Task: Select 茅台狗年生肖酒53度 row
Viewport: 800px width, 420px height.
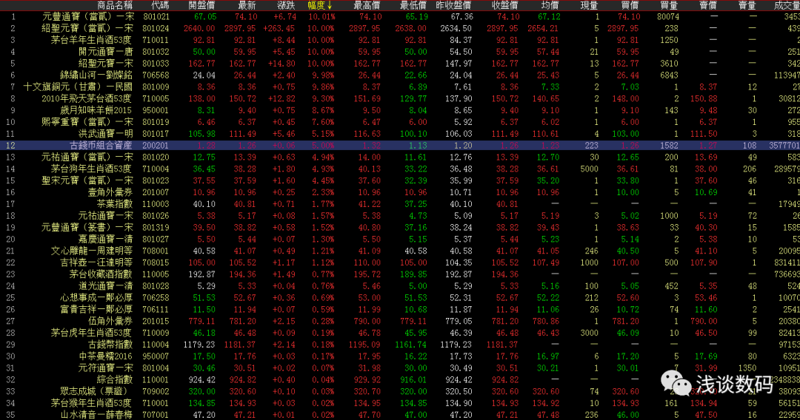Action: [x=400, y=169]
